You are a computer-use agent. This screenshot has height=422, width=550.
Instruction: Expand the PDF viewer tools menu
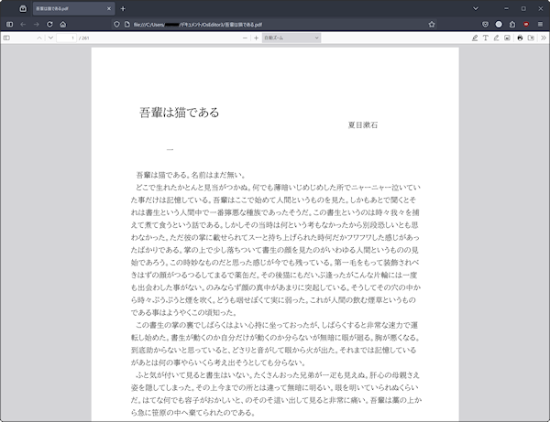pyautogui.click(x=542, y=38)
